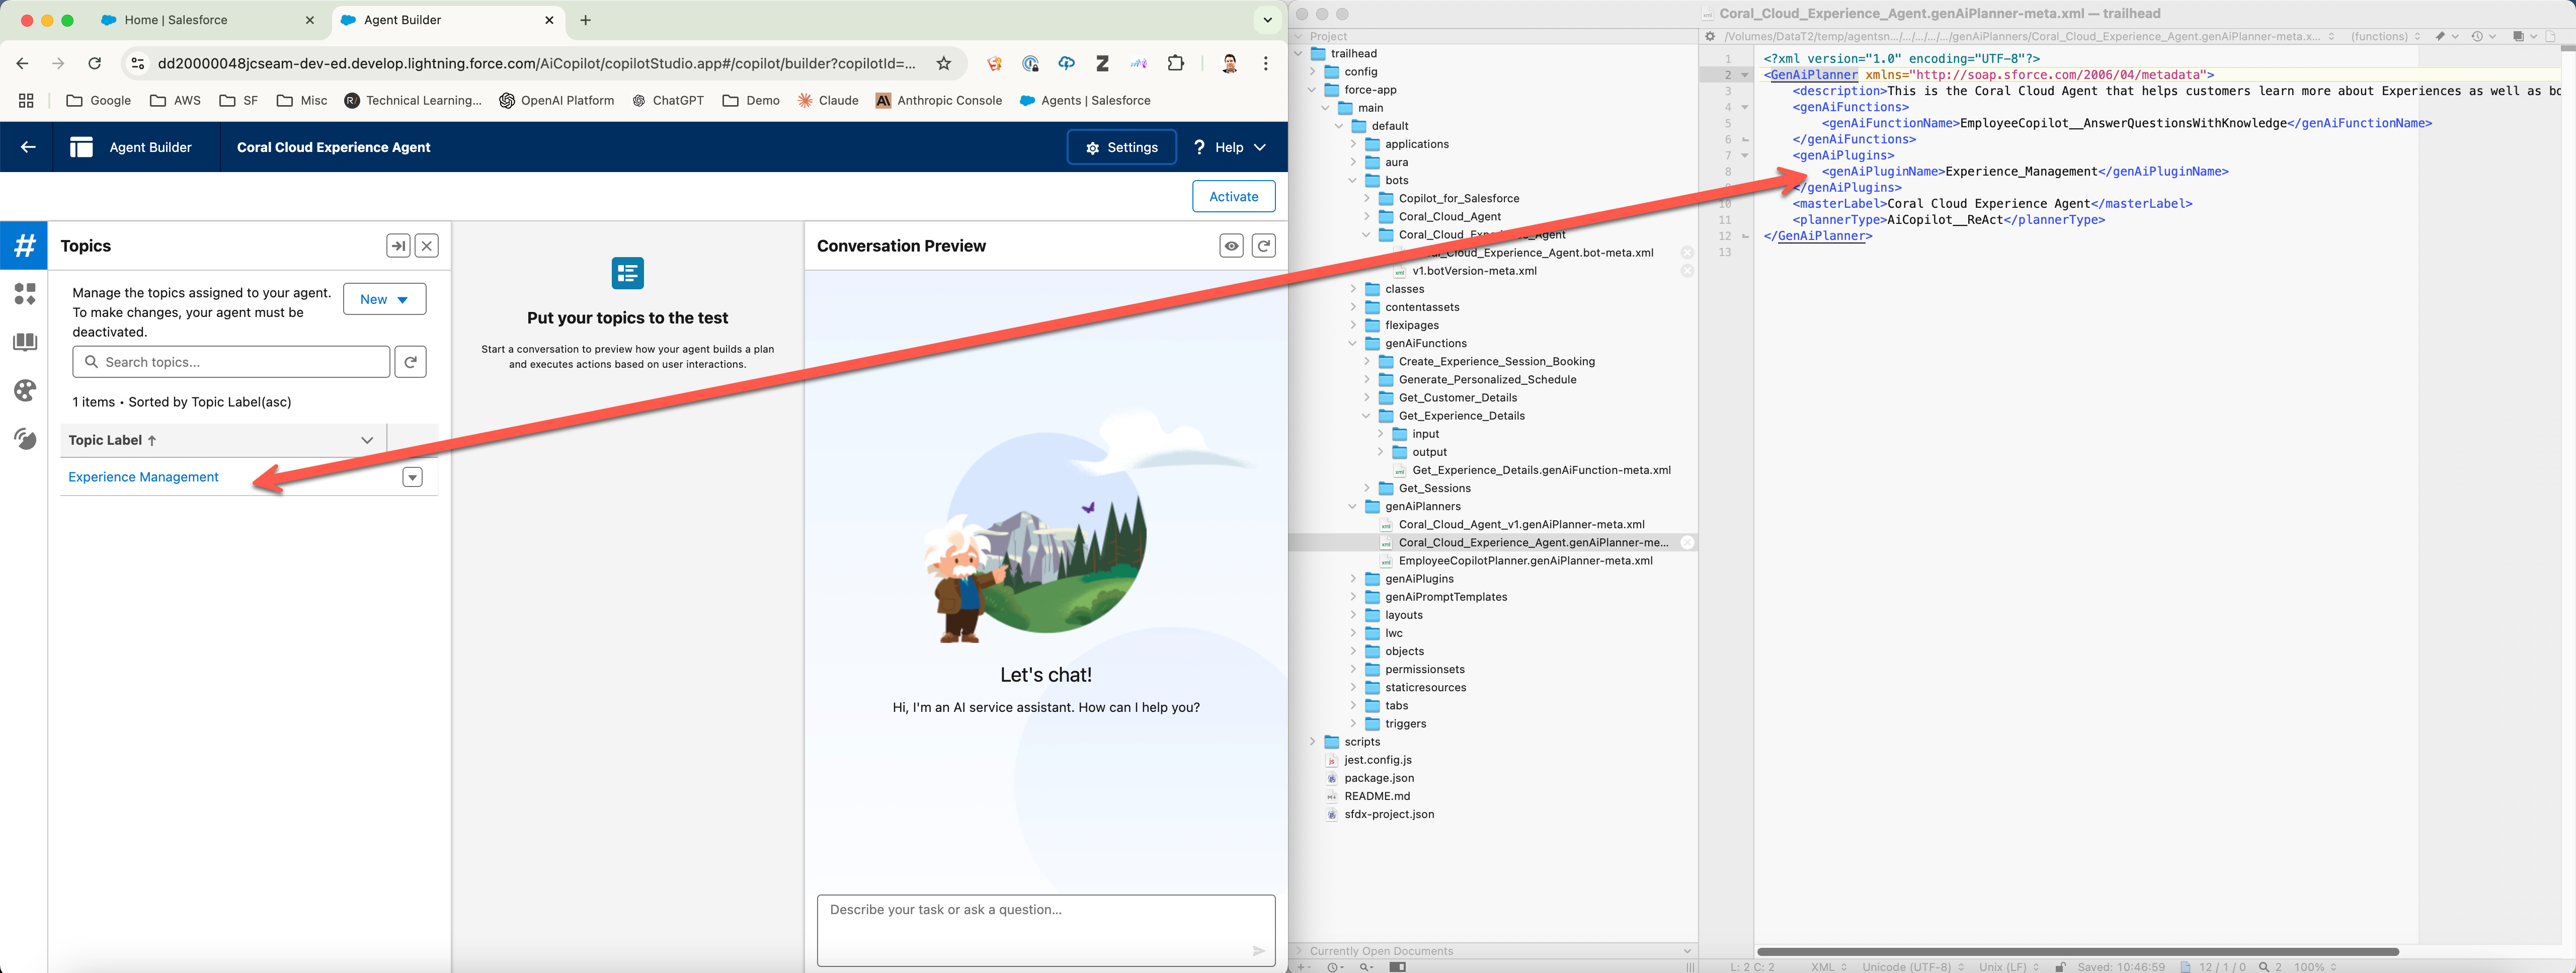Open Get_Experience_Details.genAiFunction-meta.xml file
Screen dimensions: 2576x973
[1541, 470]
